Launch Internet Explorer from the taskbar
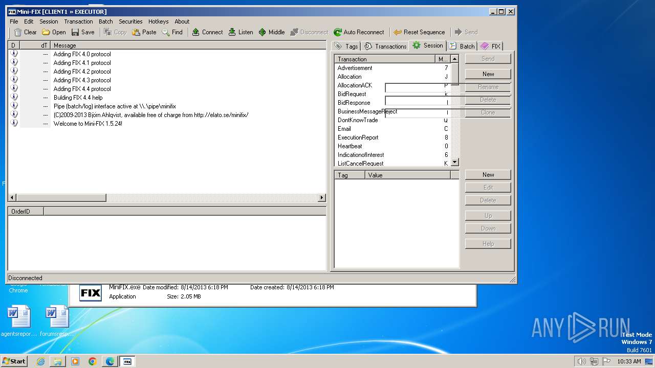Viewport: 655px width, 368px height. pyautogui.click(x=41, y=361)
